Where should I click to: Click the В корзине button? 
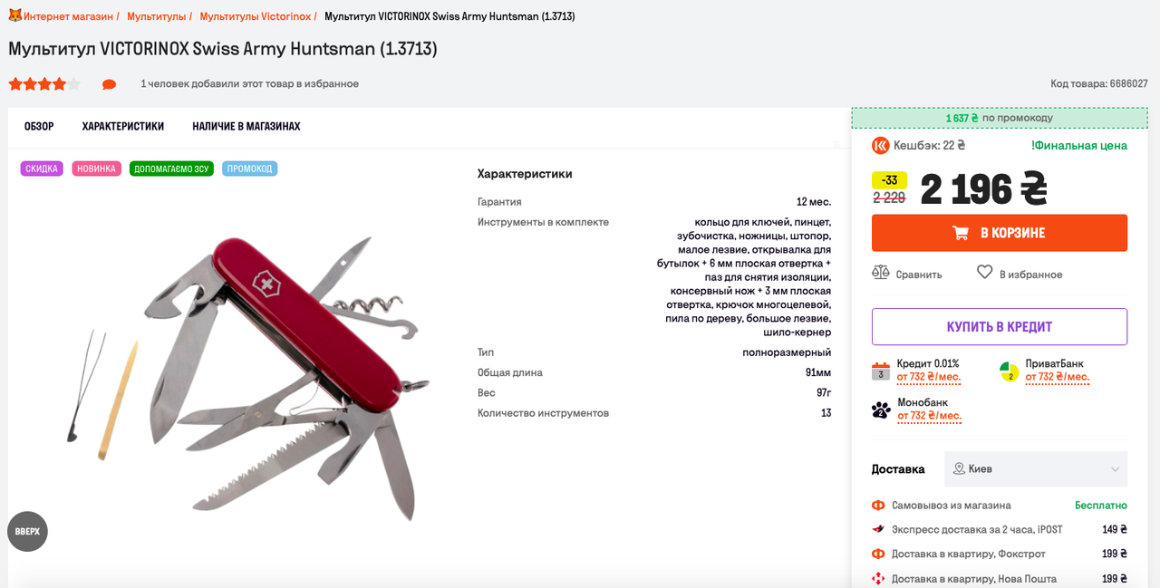point(1000,233)
